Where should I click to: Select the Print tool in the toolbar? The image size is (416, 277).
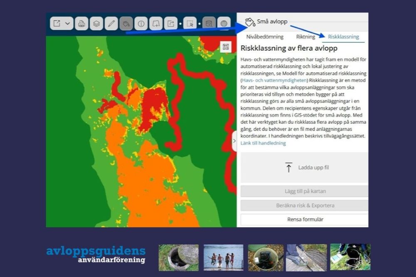click(x=82, y=24)
